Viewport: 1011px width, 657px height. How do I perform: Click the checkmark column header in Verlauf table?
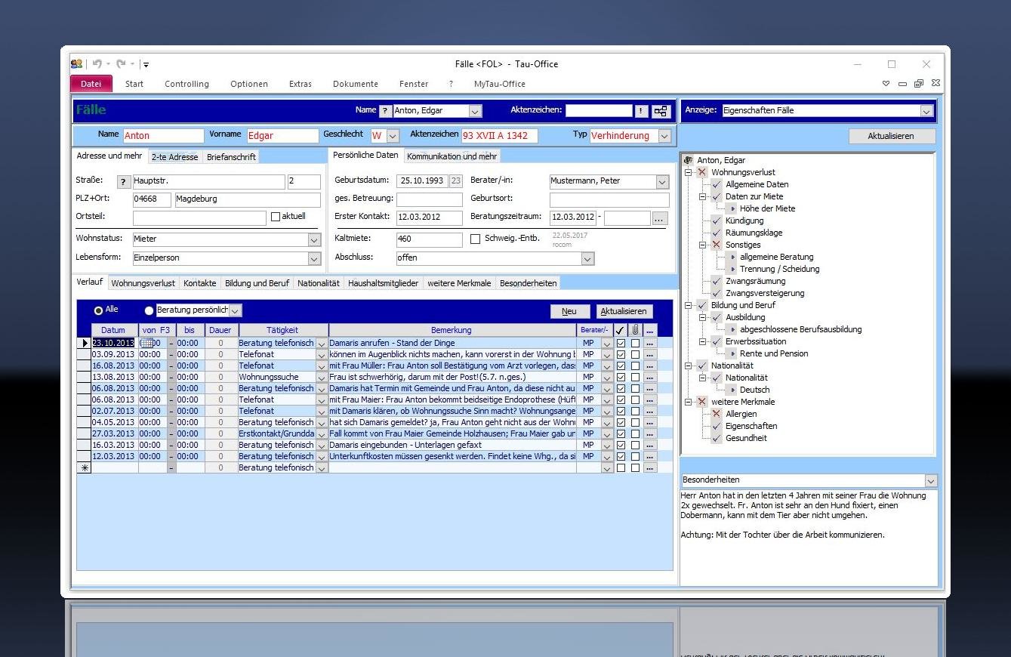pos(620,330)
